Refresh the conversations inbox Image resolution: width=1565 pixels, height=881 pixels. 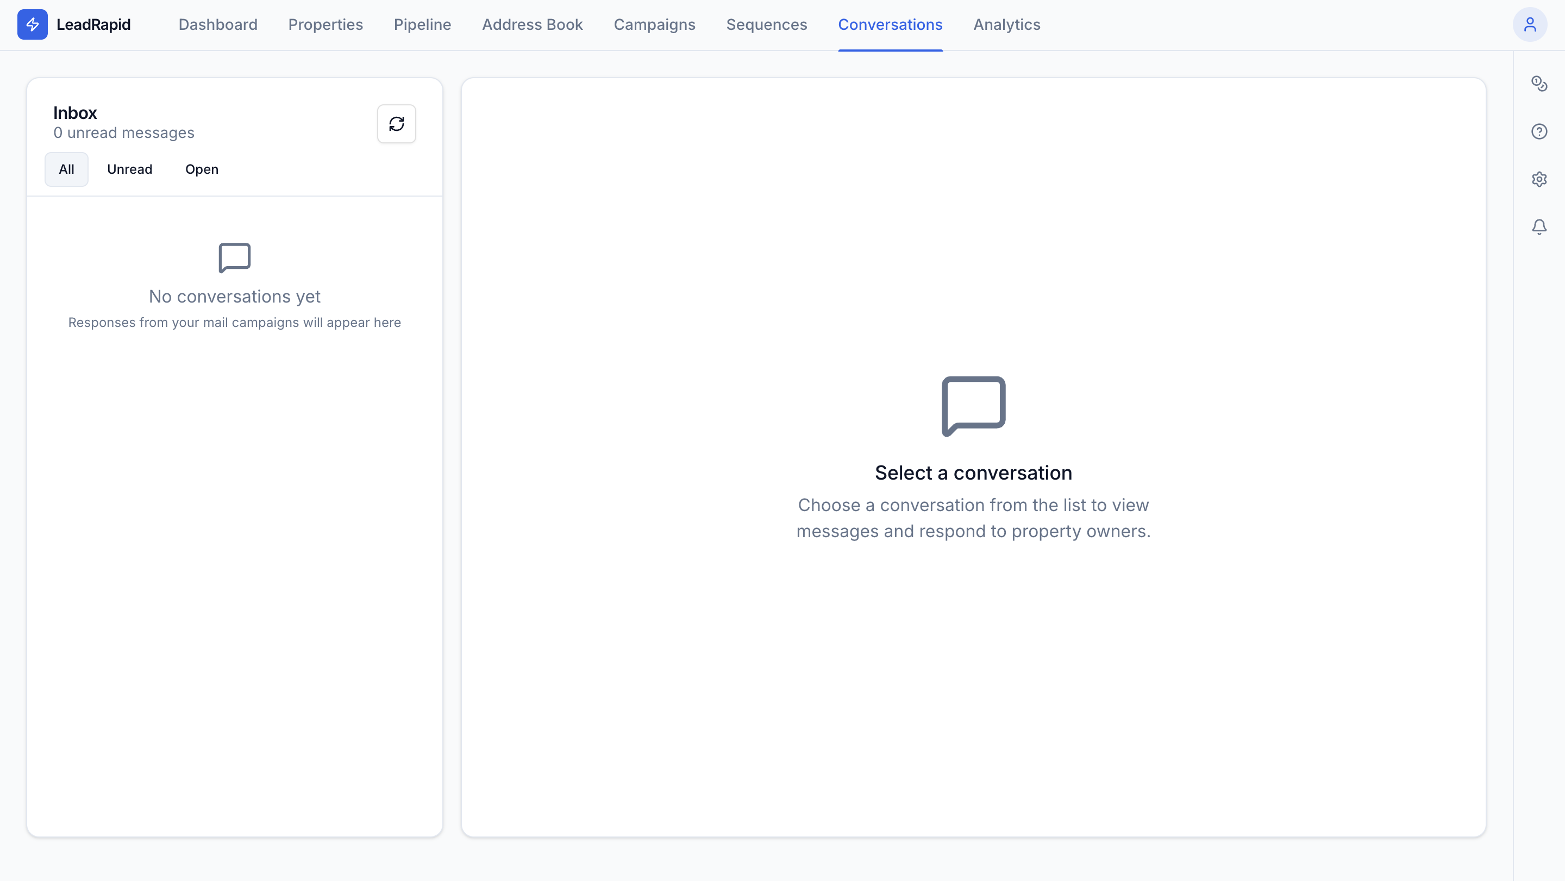click(x=396, y=123)
